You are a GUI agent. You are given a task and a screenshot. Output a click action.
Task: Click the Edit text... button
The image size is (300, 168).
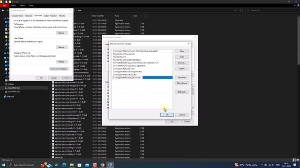[x=182, y=92]
